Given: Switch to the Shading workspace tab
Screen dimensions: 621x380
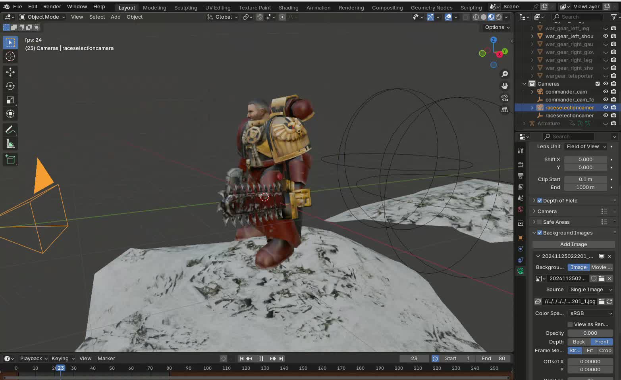Looking at the screenshot, I should point(288,7).
